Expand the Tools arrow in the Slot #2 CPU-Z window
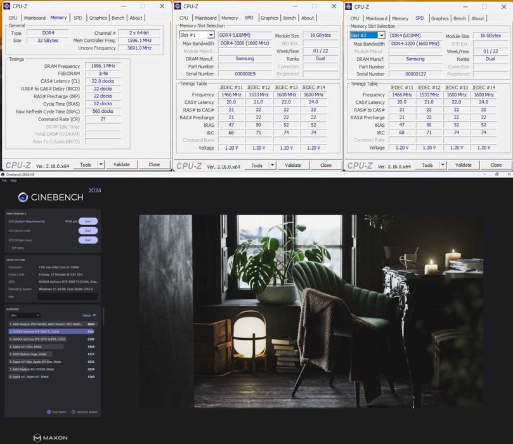 443,165
